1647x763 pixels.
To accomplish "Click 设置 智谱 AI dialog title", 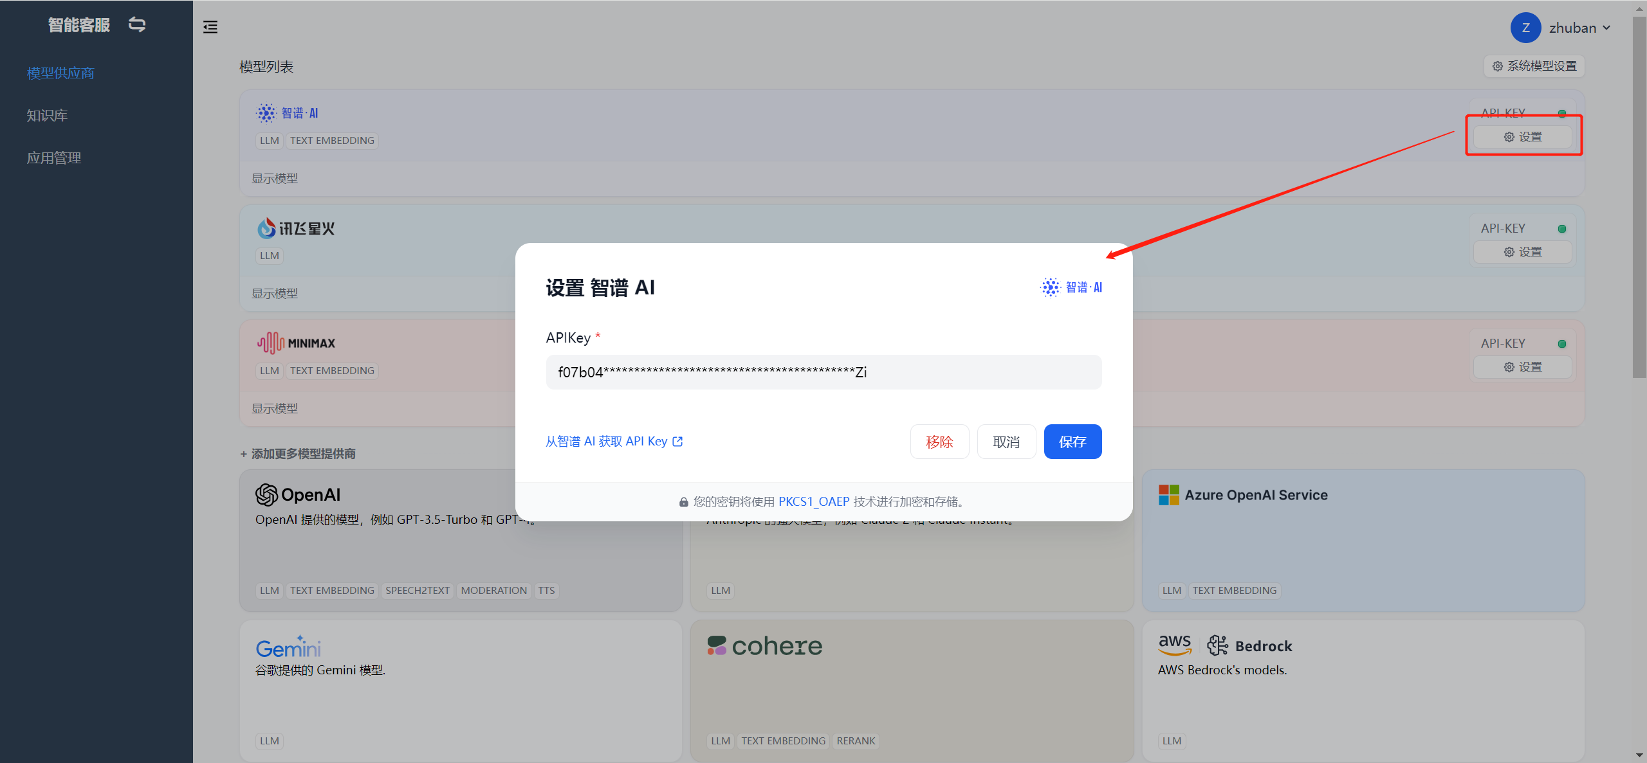I will coord(600,288).
